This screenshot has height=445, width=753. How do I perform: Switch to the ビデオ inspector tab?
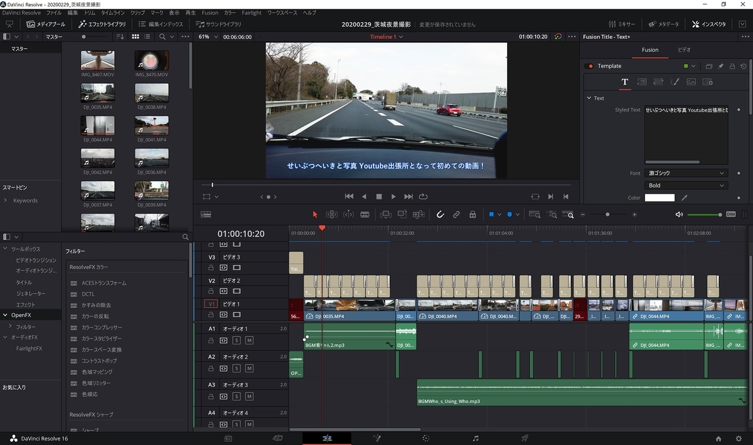click(685, 50)
